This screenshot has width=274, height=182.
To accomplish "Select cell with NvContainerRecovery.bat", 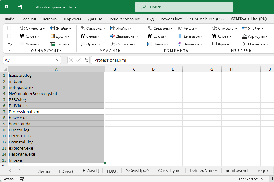I will 56,93.
